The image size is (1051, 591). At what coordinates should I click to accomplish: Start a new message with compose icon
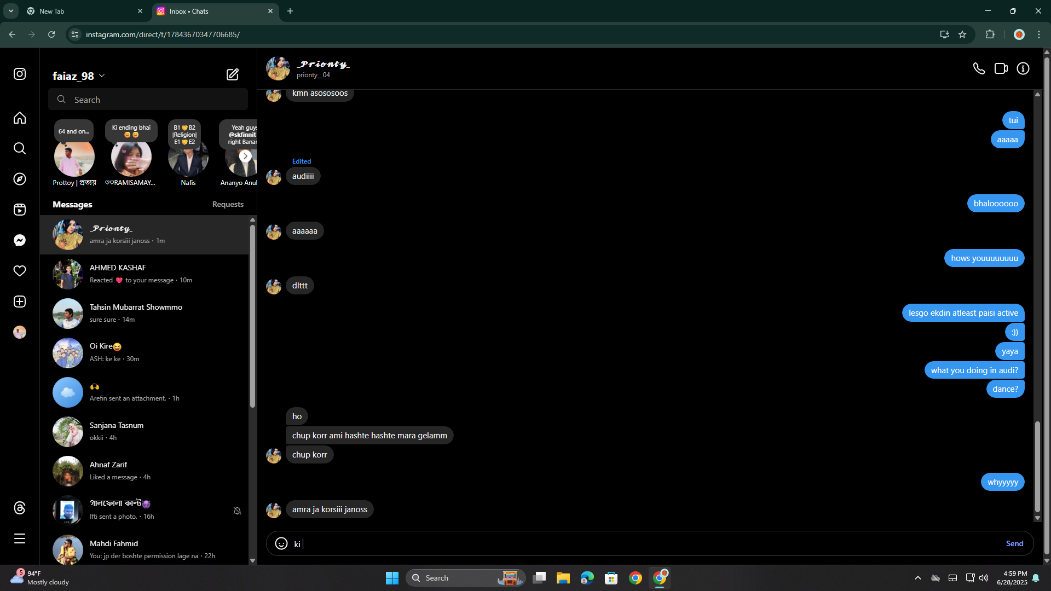[233, 74]
